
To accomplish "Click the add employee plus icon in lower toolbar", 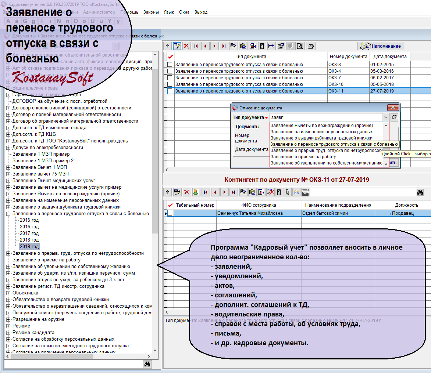I will pos(167,192).
